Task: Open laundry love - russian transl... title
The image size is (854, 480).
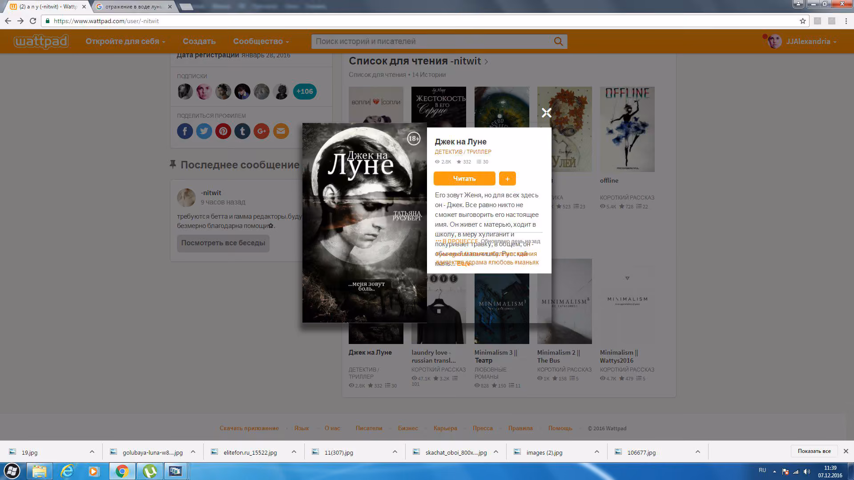Action: coord(434,356)
